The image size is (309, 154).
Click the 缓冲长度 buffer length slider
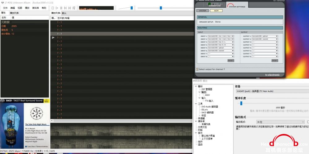click(x=241, y=103)
